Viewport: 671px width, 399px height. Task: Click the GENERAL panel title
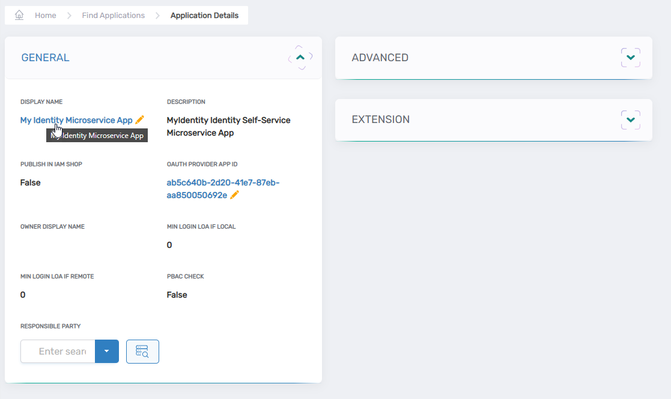(x=45, y=58)
